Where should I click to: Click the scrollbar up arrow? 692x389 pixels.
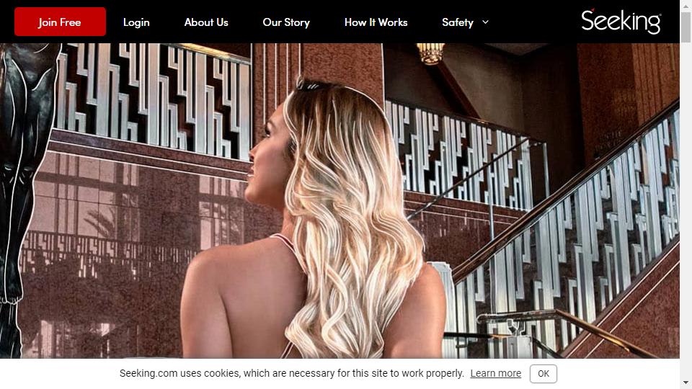point(686,4)
